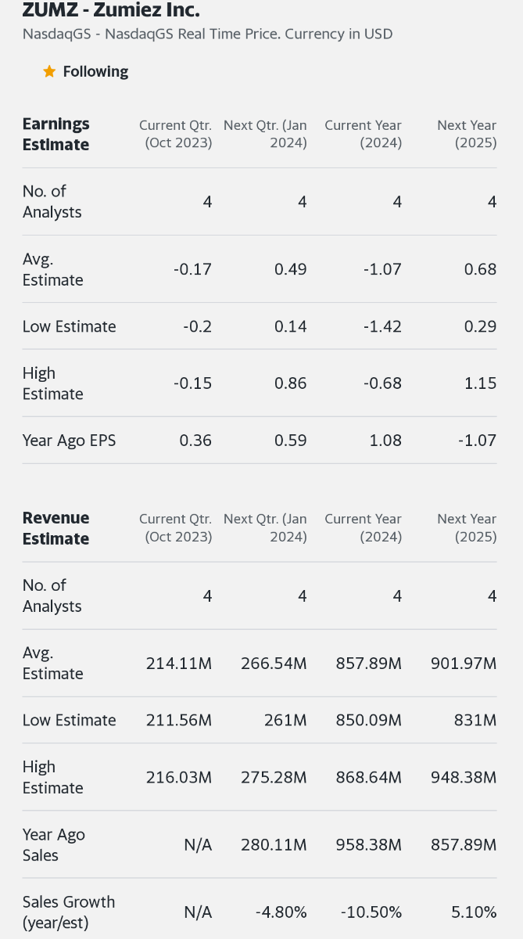The width and height of the screenshot is (523, 939).
Task: Click revenue Avg. Estimate value 214.11M
Action: (179, 664)
